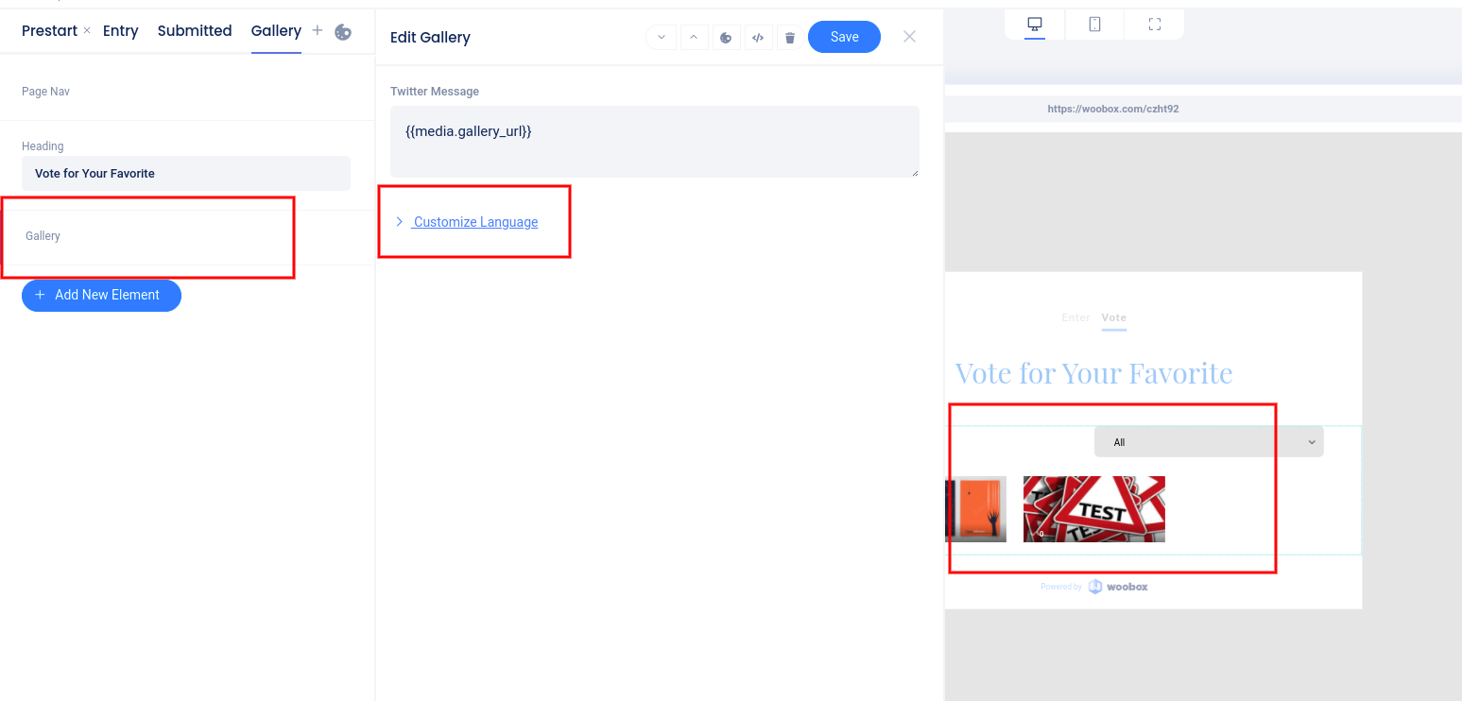Viewport: 1462px width, 701px height.
Task: Open the Submitted tab
Action: click(195, 31)
